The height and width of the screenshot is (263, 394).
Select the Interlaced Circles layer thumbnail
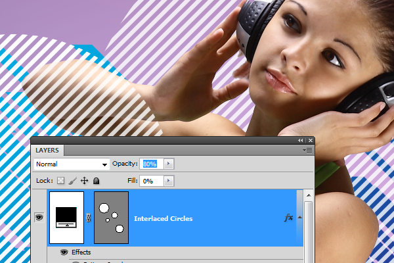[x=66, y=218]
